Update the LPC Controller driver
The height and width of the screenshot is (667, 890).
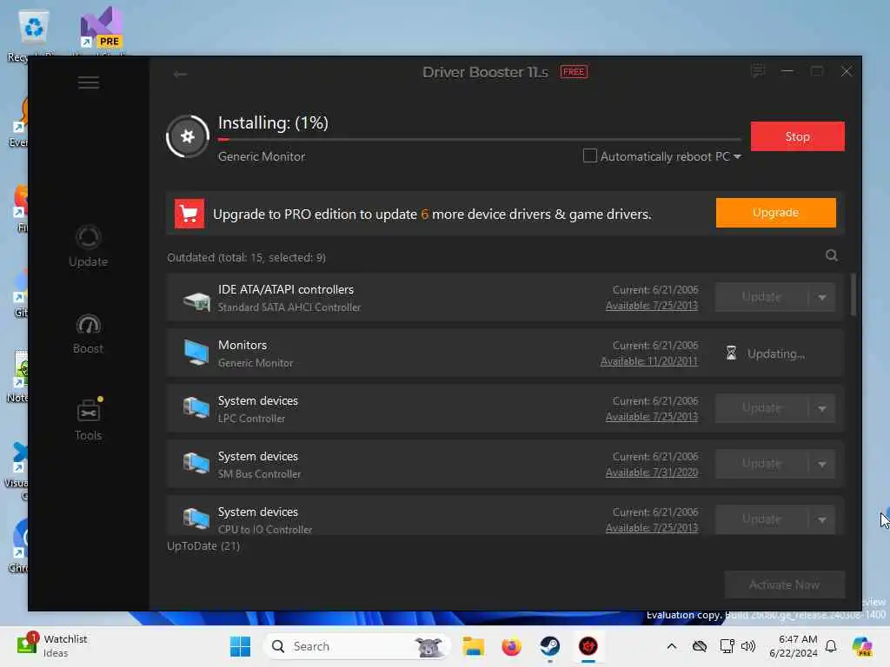tap(761, 408)
